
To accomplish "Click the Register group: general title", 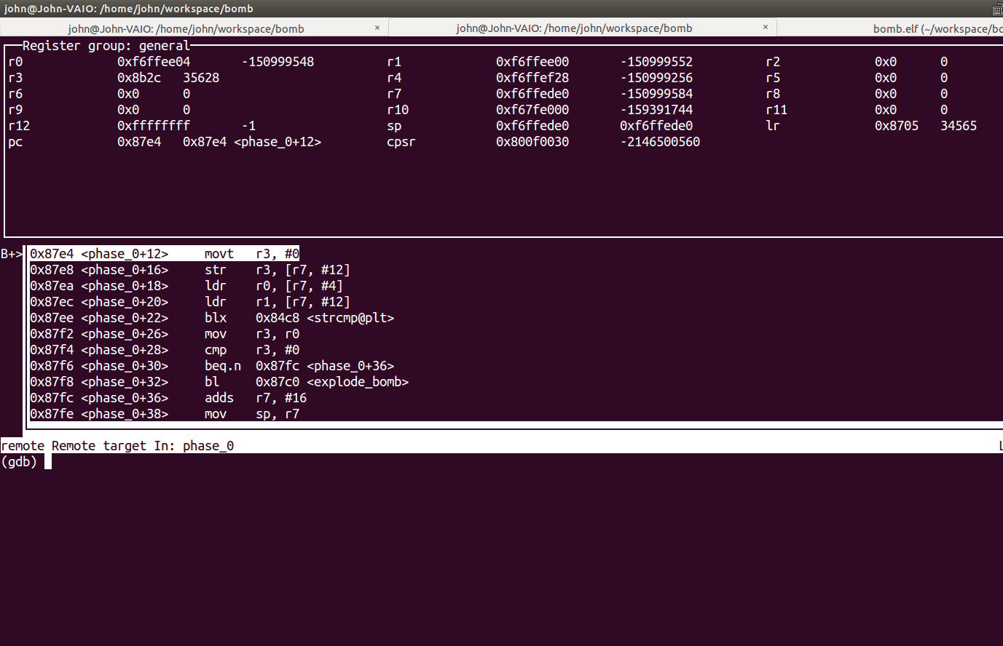I will tap(106, 46).
